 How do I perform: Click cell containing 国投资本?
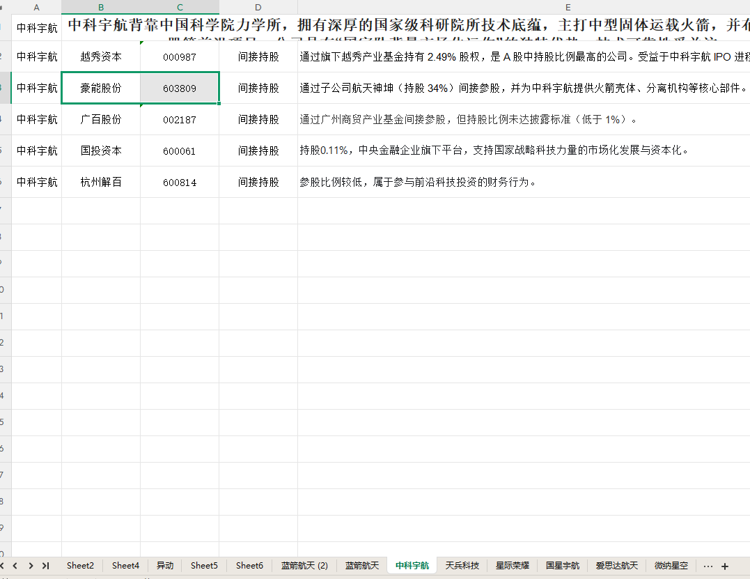tap(101, 150)
